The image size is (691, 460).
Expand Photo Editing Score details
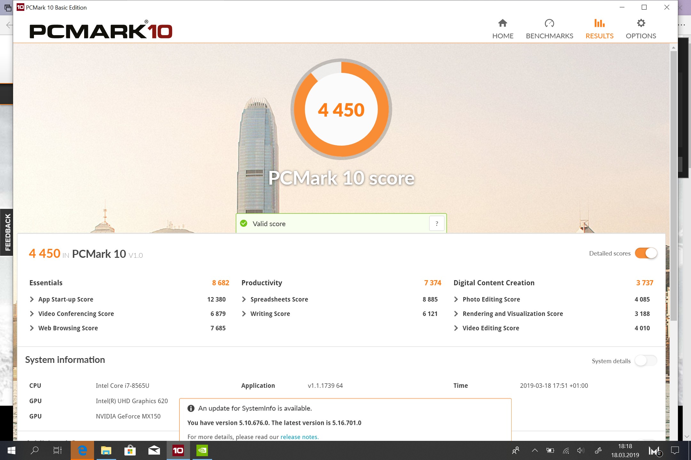coord(456,299)
